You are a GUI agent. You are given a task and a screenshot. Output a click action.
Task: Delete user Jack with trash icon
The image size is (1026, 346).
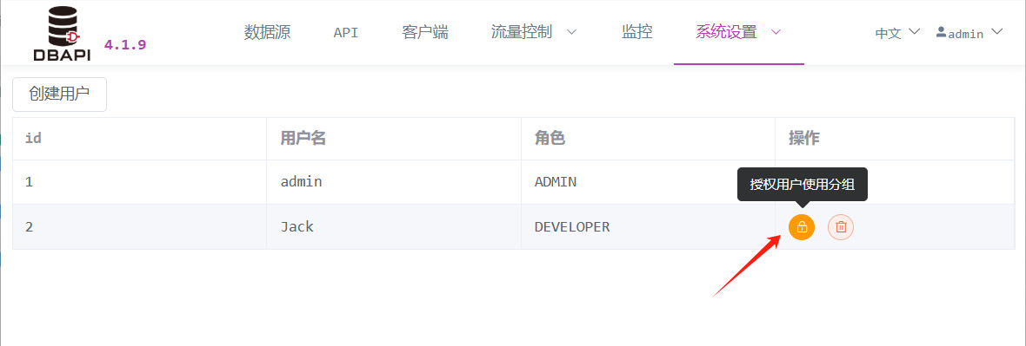click(x=841, y=227)
